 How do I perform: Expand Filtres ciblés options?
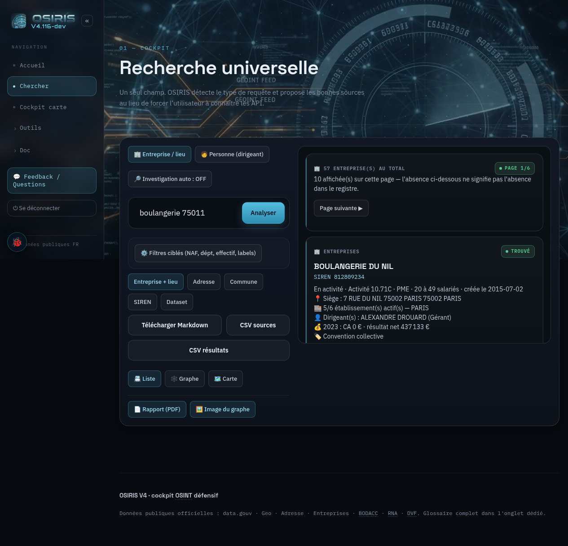(198, 253)
